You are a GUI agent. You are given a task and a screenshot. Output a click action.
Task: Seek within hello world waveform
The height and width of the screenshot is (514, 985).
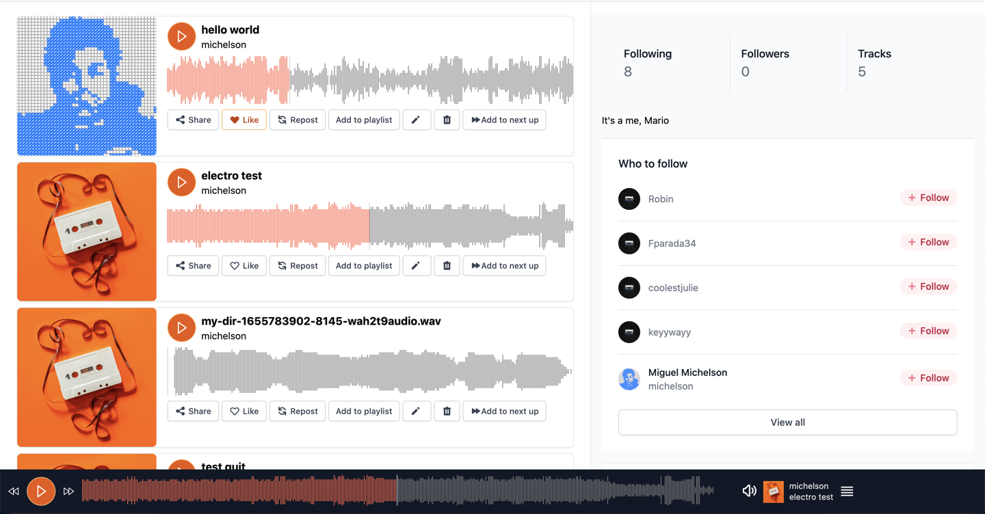tap(370, 80)
